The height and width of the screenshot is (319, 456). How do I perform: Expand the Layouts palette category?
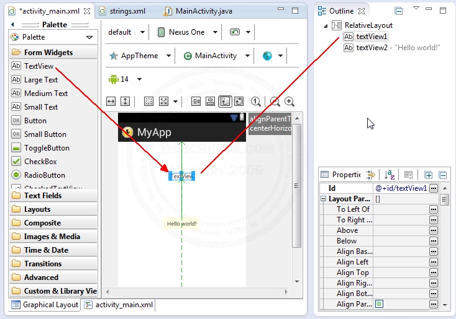coord(53,209)
